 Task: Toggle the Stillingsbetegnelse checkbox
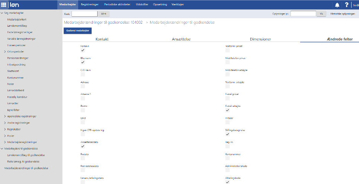pos(228,134)
